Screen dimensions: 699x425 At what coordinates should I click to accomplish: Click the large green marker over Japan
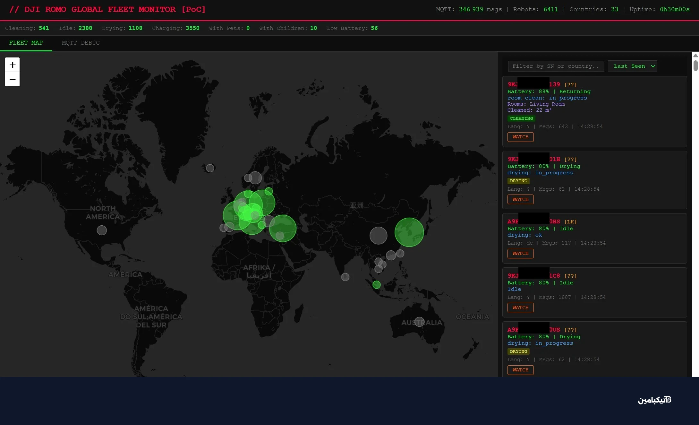(x=409, y=232)
